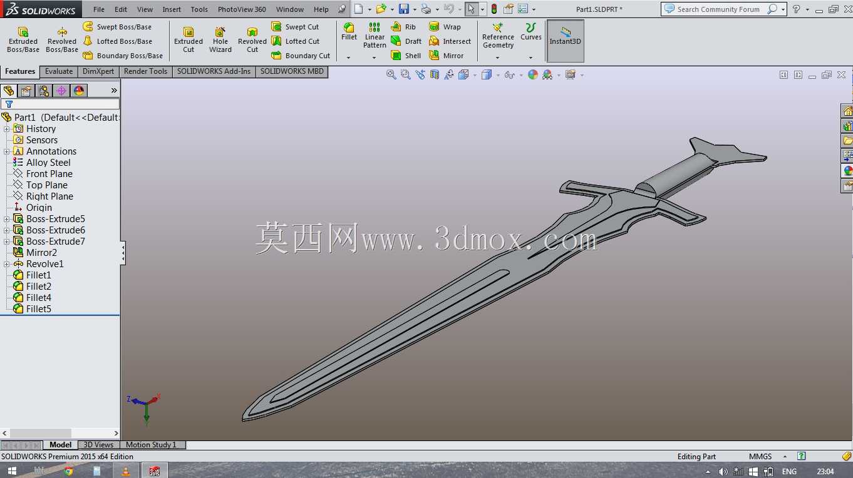This screenshot has width=853, height=478.
Task: Open the MMGS unit system selector
Action: [760, 457]
